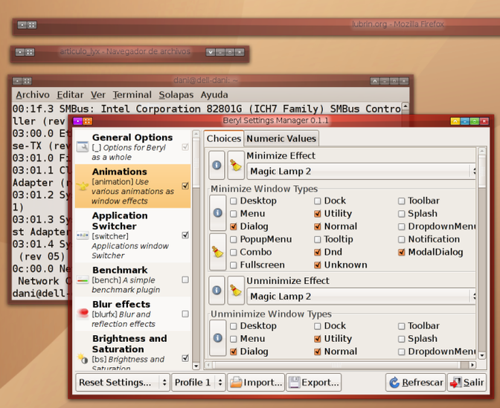Viewport: 500px width, 408px height.
Task: Check Desktop under Minimize Window Types
Action: 234,201
